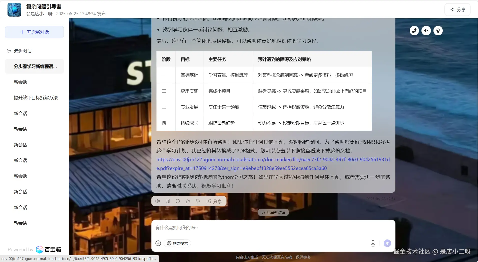The height and width of the screenshot is (262, 478).
Task: Send the message with arrow button
Action: tap(387, 243)
